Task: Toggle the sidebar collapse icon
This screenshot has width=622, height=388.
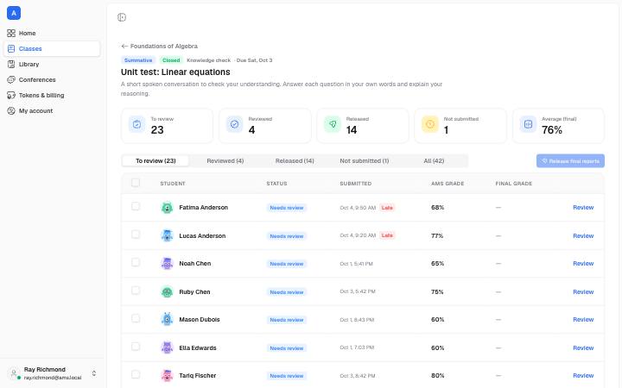Action: 122,17
